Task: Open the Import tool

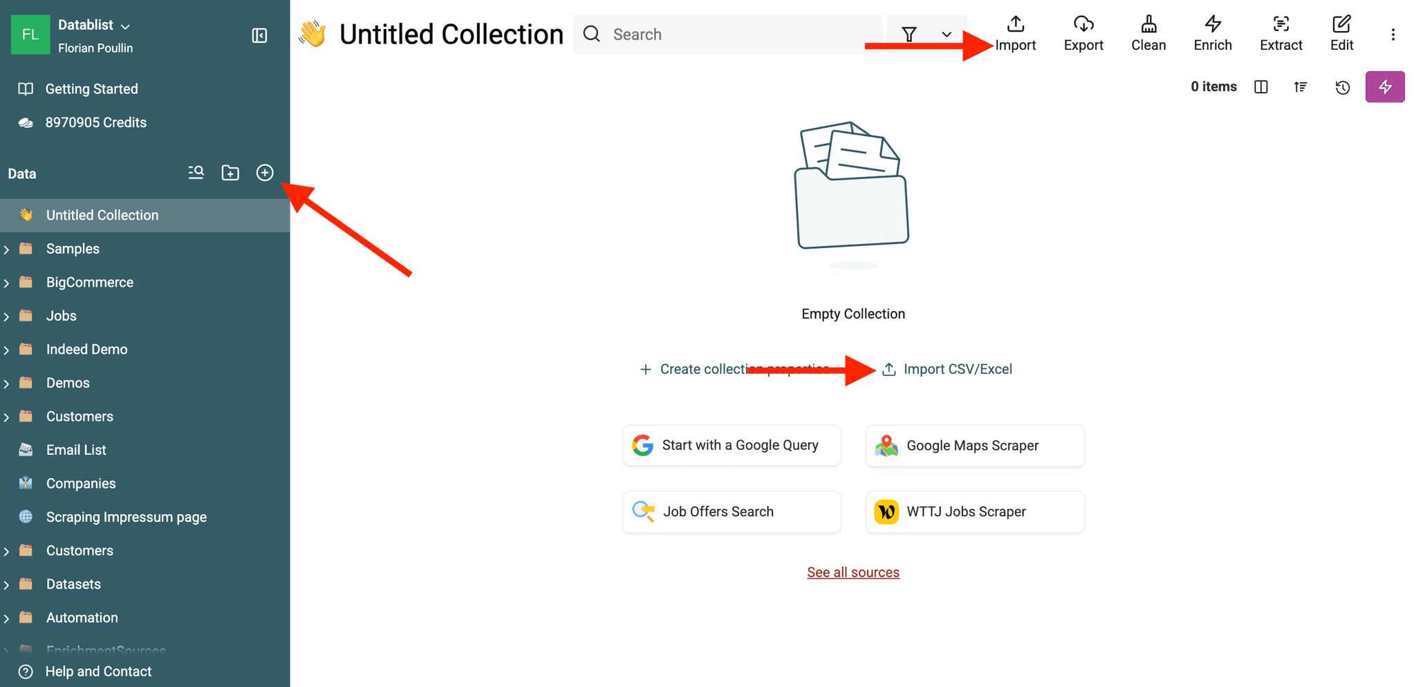Action: point(1015,33)
